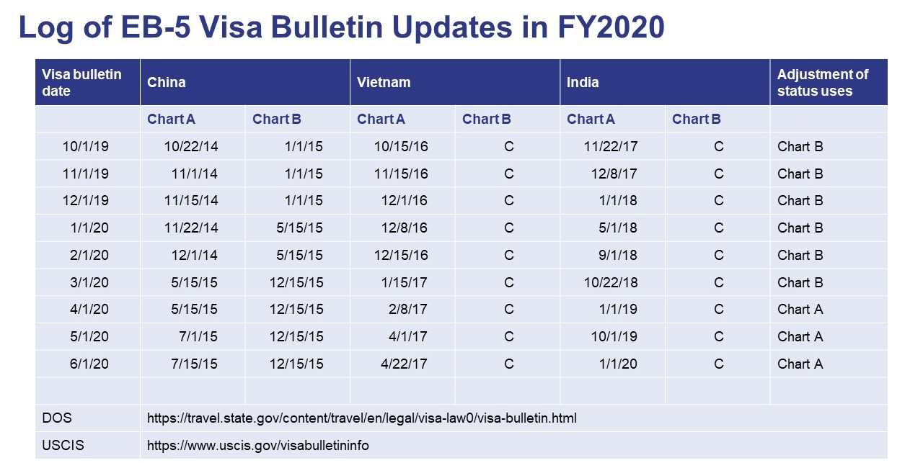Open the travel.state.gov visa bulletin link
Image resolution: width=923 pixels, height=463 pixels.
(x=361, y=418)
